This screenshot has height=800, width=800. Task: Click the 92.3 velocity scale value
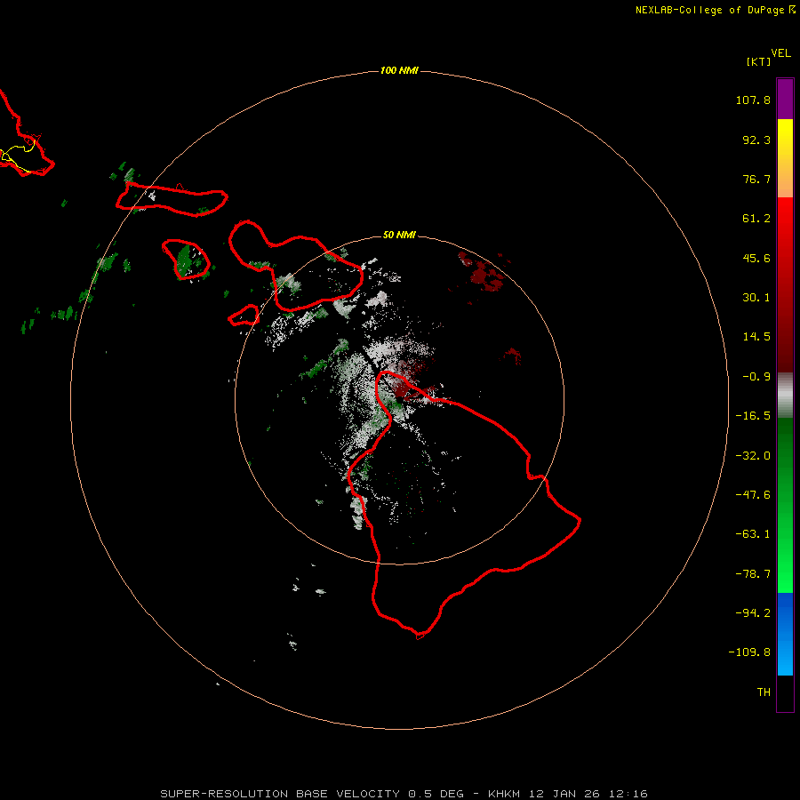[756, 140]
